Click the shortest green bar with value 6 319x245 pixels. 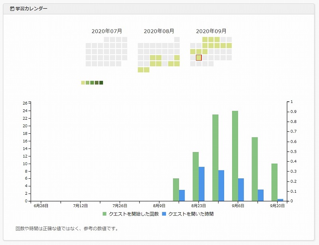pos(176,190)
